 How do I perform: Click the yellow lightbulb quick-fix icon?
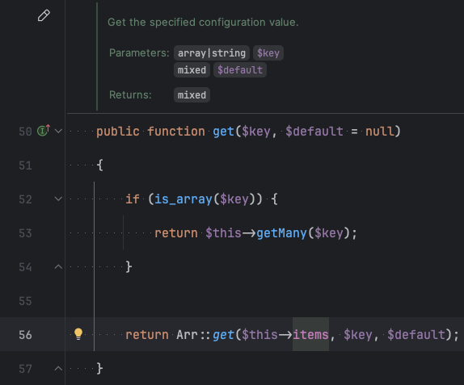click(x=78, y=334)
